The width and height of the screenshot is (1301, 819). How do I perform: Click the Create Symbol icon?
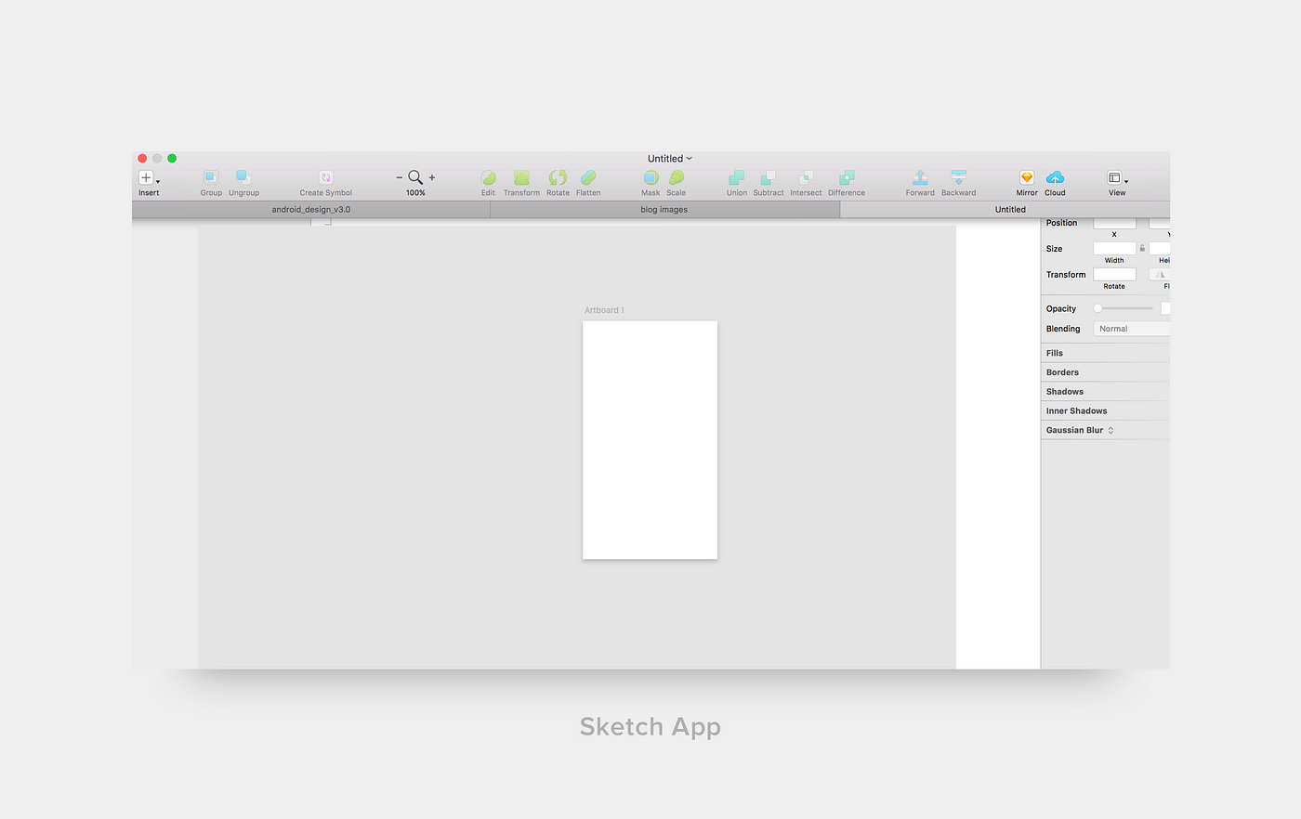pyautogui.click(x=326, y=177)
